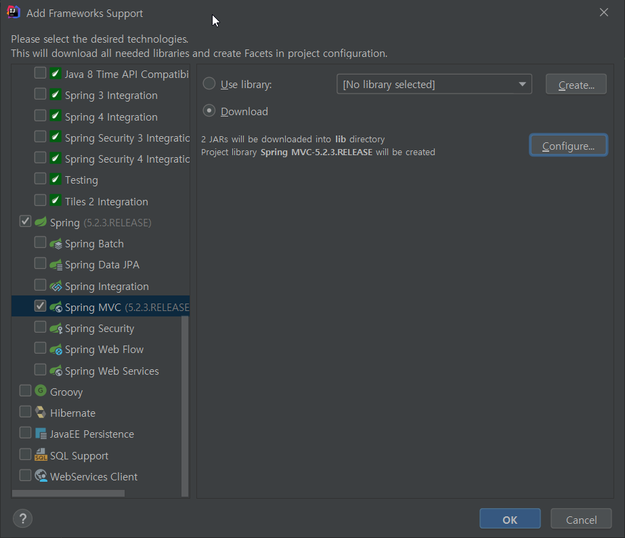This screenshot has height=538, width=625.
Task: Tick the Hibernate checkbox
Action: pos(26,412)
